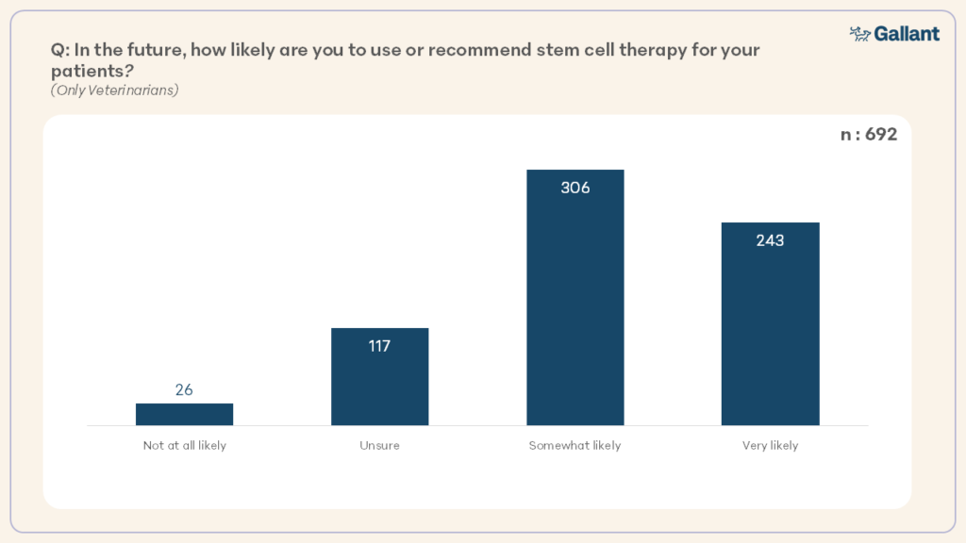Image resolution: width=966 pixels, height=543 pixels.
Task: Click the Gallant wordmark text
Action: pyautogui.click(x=907, y=34)
